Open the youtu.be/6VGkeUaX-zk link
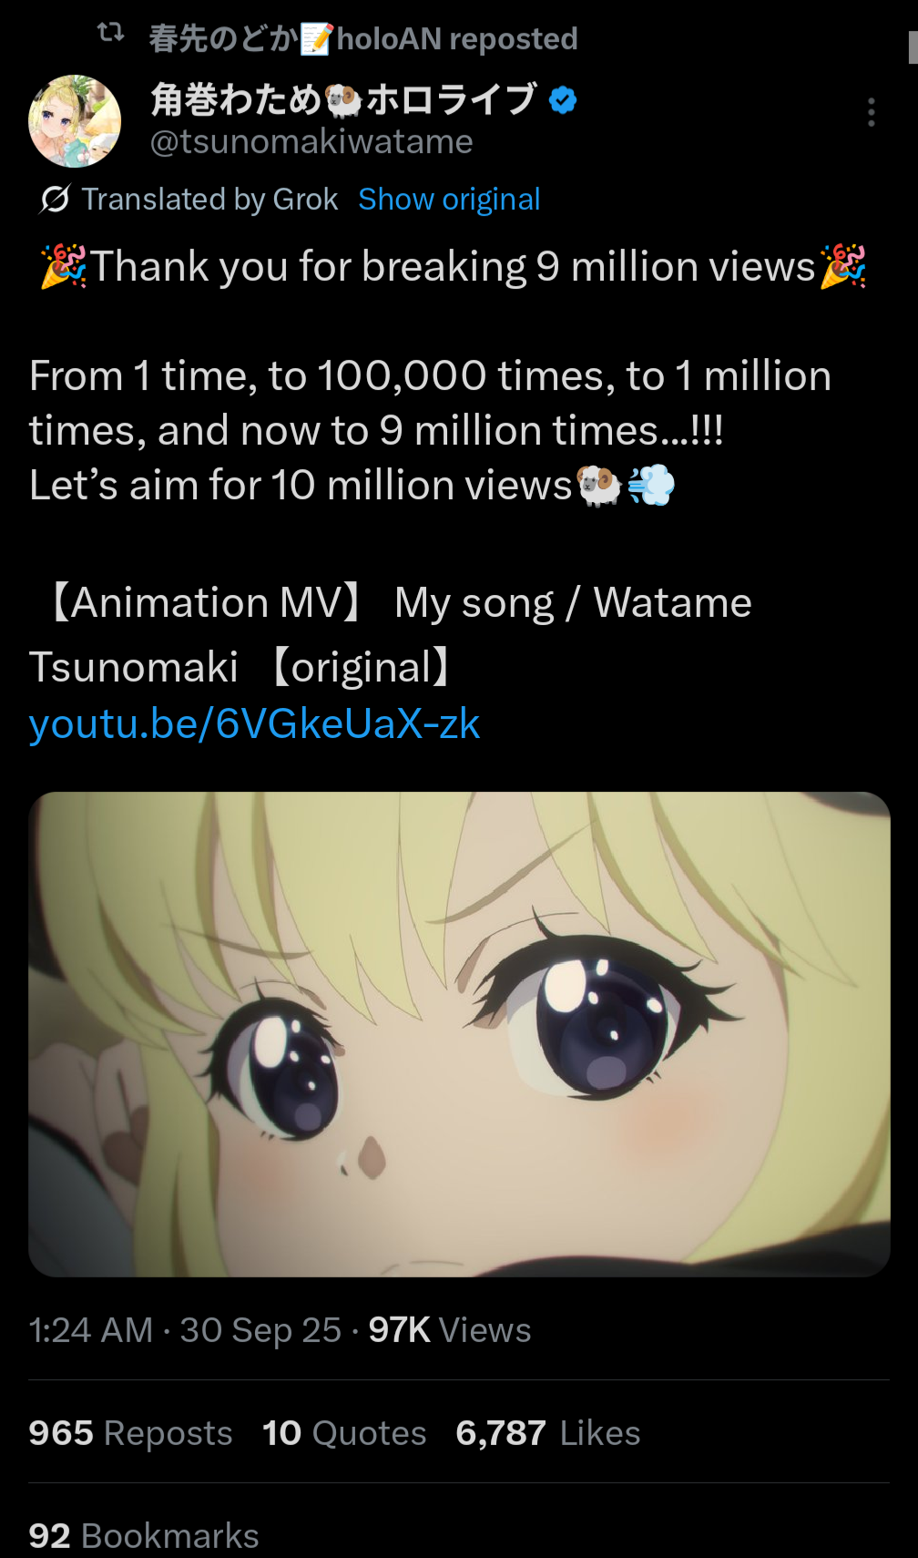The height and width of the screenshot is (1558, 918). pyautogui.click(x=254, y=723)
